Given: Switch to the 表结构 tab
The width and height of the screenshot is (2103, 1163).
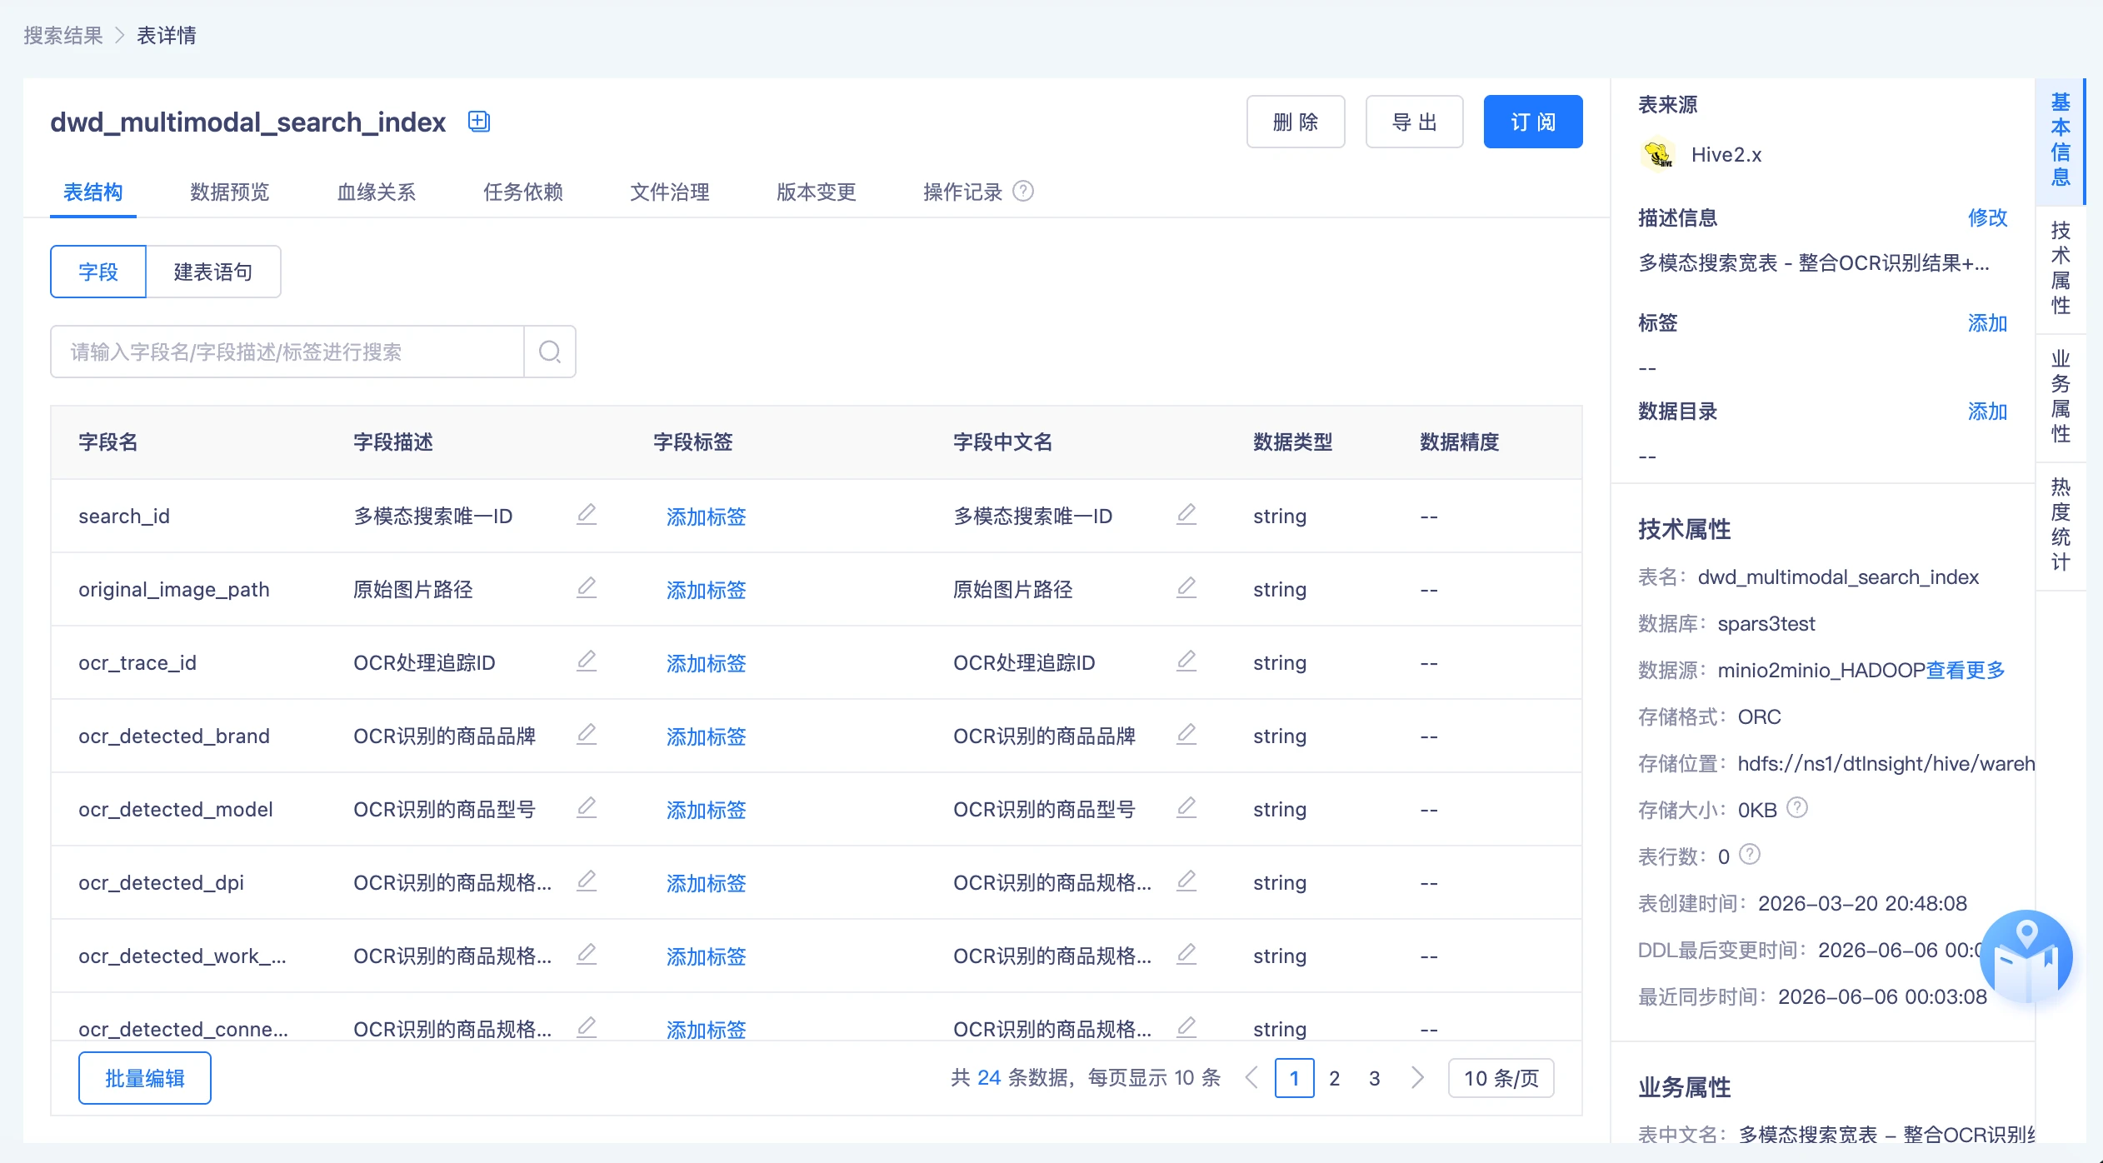Looking at the screenshot, I should (x=93, y=192).
